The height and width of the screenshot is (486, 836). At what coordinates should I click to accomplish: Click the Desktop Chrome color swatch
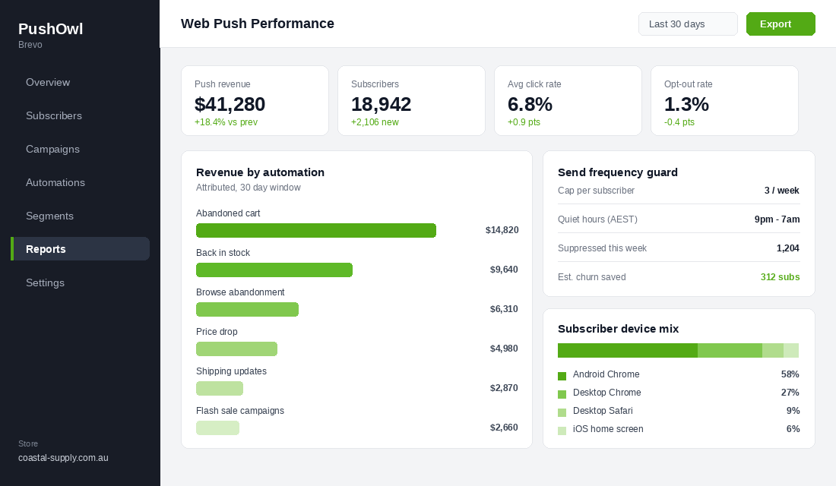coord(562,394)
